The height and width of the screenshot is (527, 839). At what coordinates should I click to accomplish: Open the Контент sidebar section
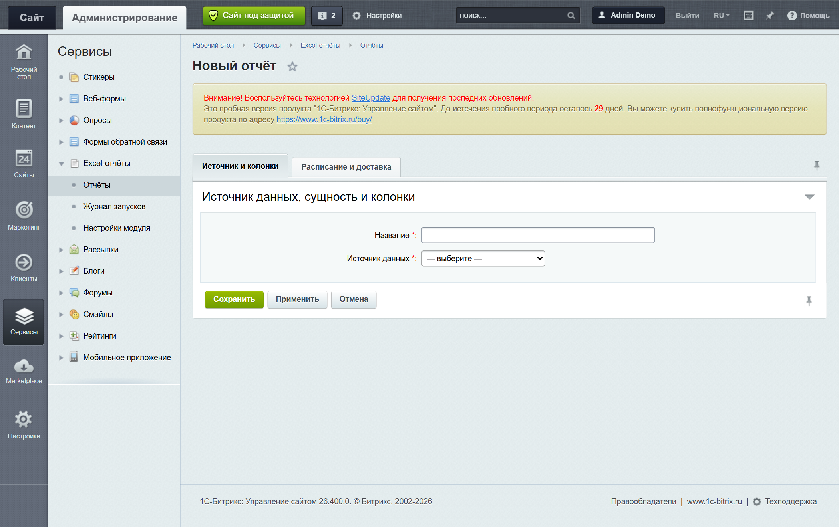[24, 114]
